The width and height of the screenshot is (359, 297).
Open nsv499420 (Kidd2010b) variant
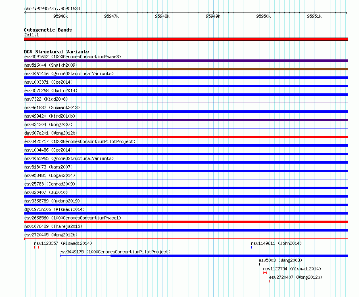tap(50, 116)
